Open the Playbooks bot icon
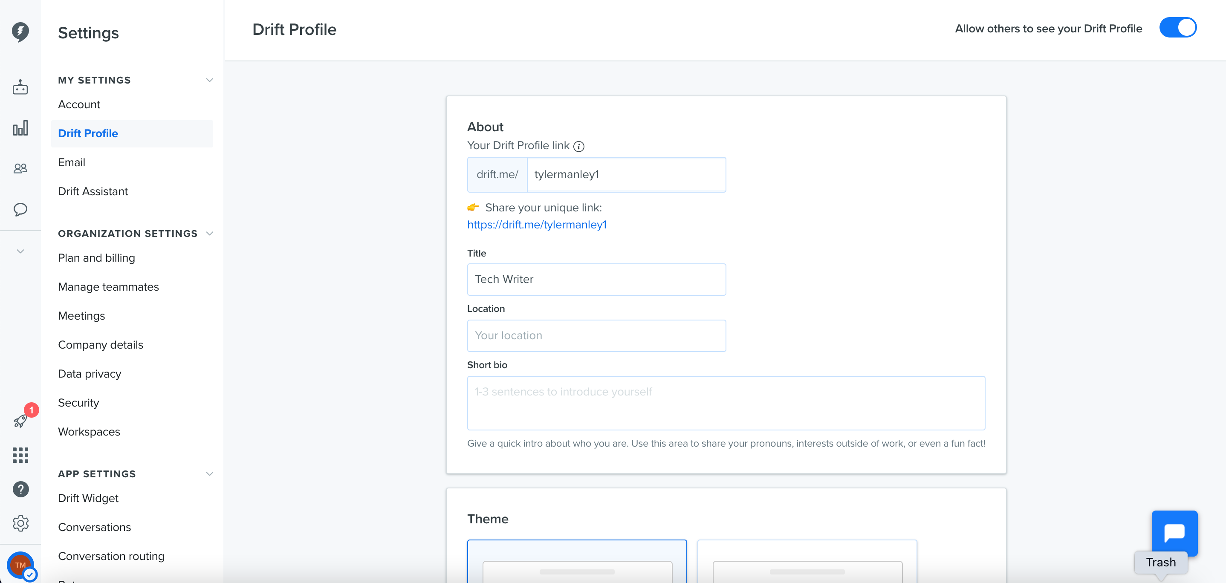This screenshot has height=583, width=1226. tap(20, 87)
